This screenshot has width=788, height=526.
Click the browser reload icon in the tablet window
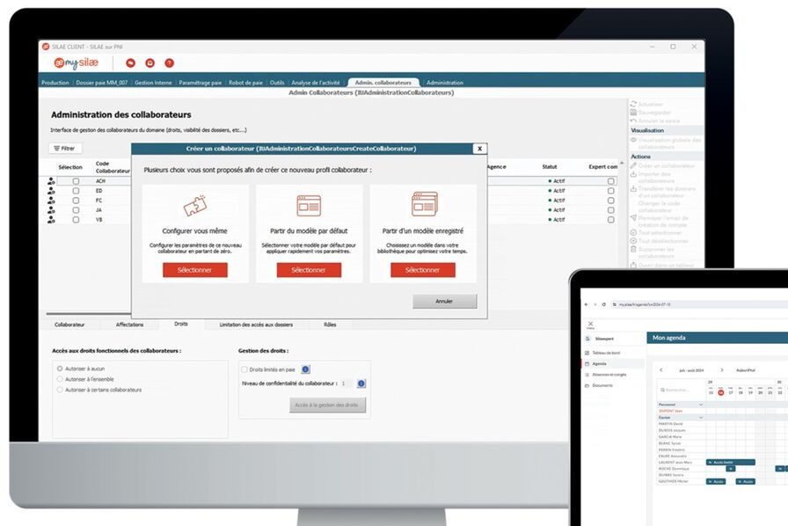tap(603, 304)
